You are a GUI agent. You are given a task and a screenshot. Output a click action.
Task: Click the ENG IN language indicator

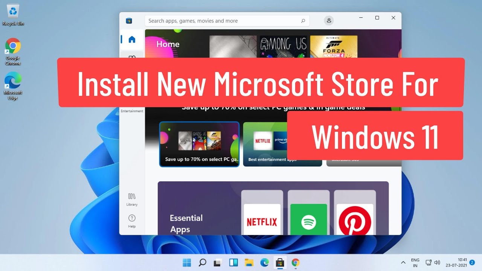click(415, 263)
